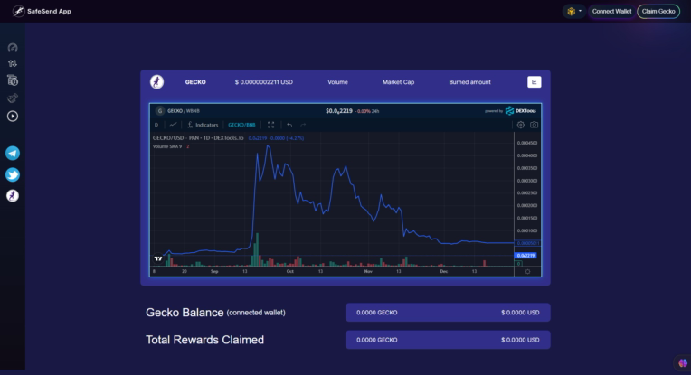The height and width of the screenshot is (375, 691).
Task: Click the Volume SMA 9 indicator legend
Action: [167, 146]
